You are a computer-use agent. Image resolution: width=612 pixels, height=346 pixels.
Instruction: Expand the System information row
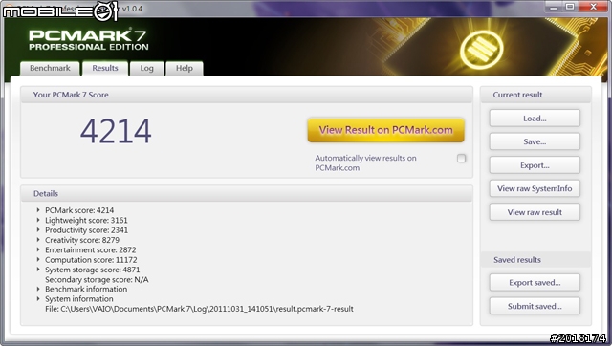pos(38,299)
